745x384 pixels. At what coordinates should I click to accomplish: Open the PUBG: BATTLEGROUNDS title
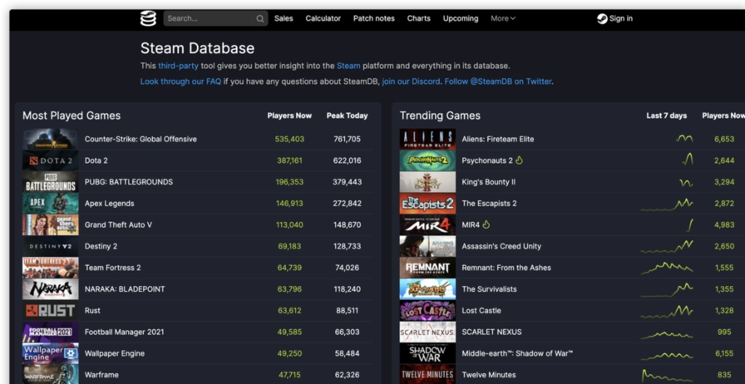click(129, 182)
